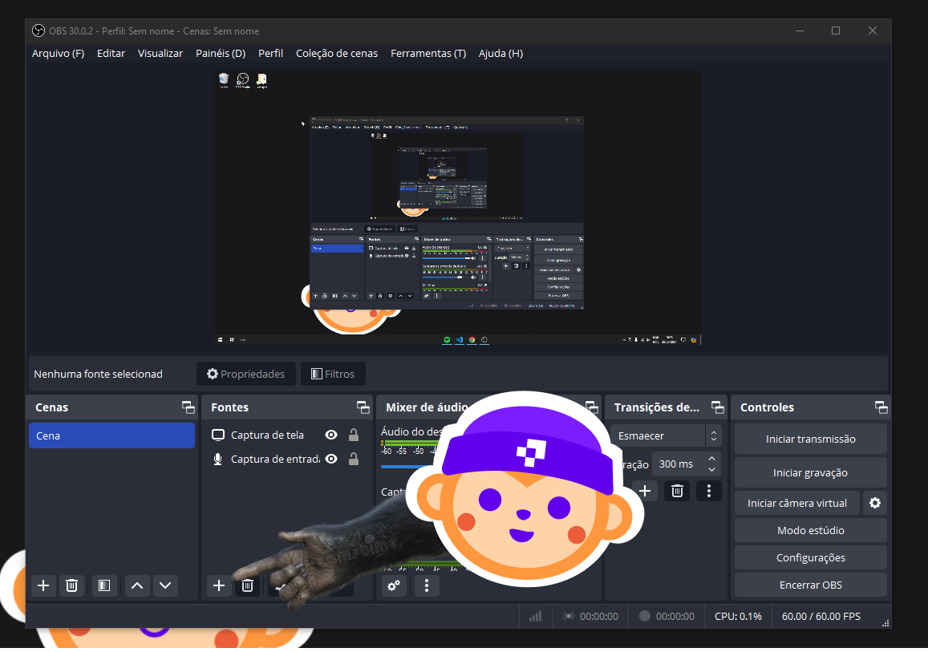Increase transition duration using the 300 ms stepper
This screenshot has height=652, width=928.
coord(711,459)
